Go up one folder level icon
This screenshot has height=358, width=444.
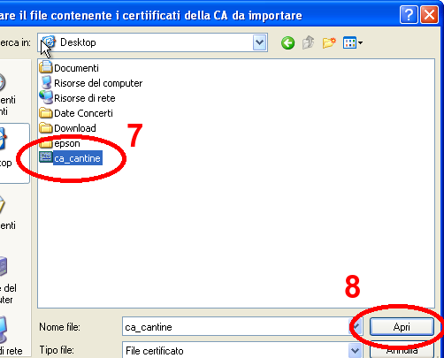309,42
